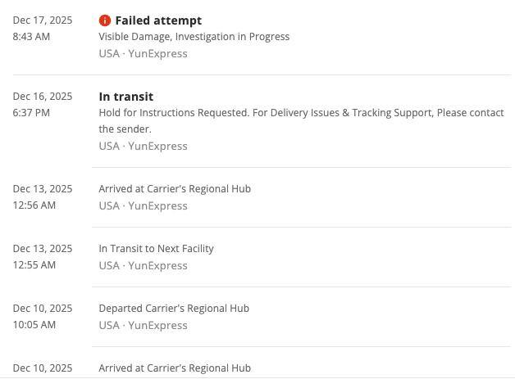The height and width of the screenshot is (379, 515).
Task: Select the bold "In transit" status heading
Action: (x=125, y=97)
